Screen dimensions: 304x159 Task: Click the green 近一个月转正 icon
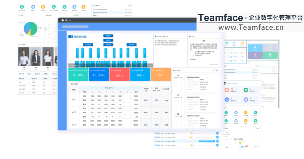[54, 7]
